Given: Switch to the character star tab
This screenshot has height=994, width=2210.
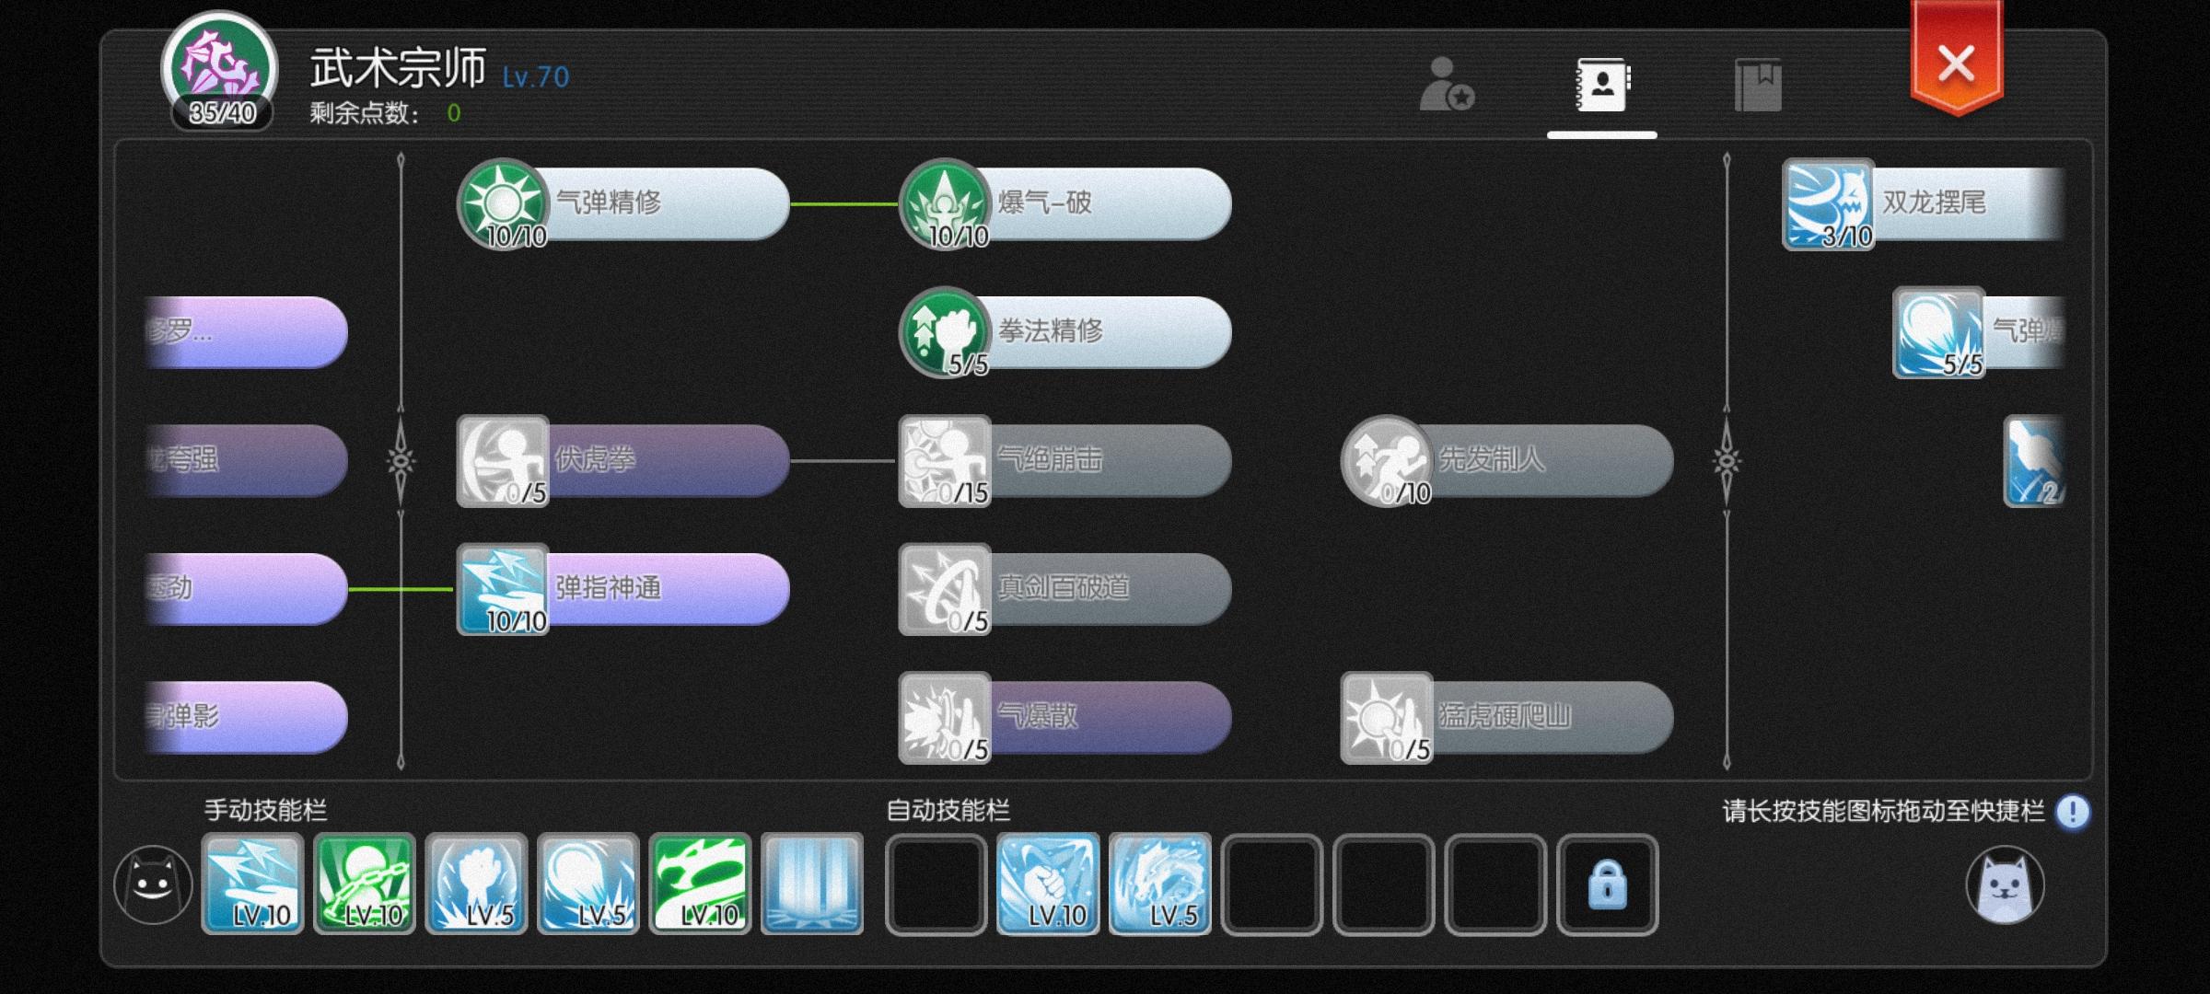Looking at the screenshot, I should [1446, 84].
